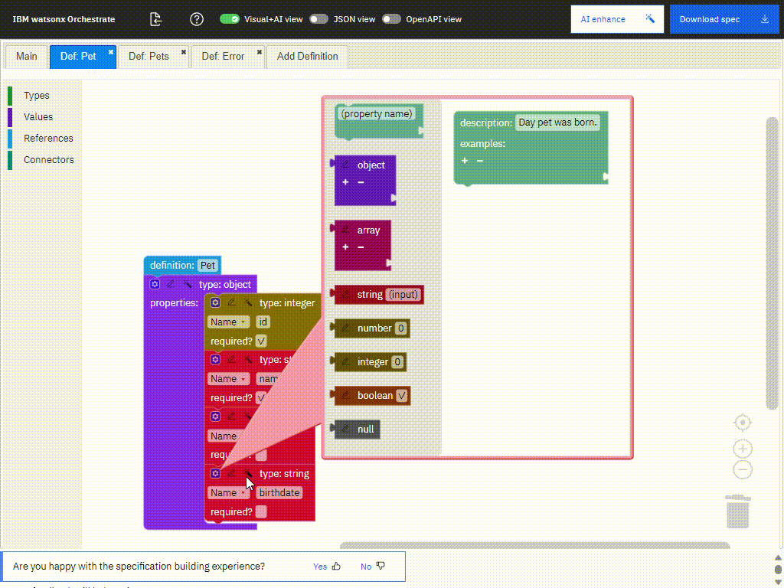The height and width of the screenshot is (588, 784).
Task: Click the import file icon in header
Action: point(156,19)
